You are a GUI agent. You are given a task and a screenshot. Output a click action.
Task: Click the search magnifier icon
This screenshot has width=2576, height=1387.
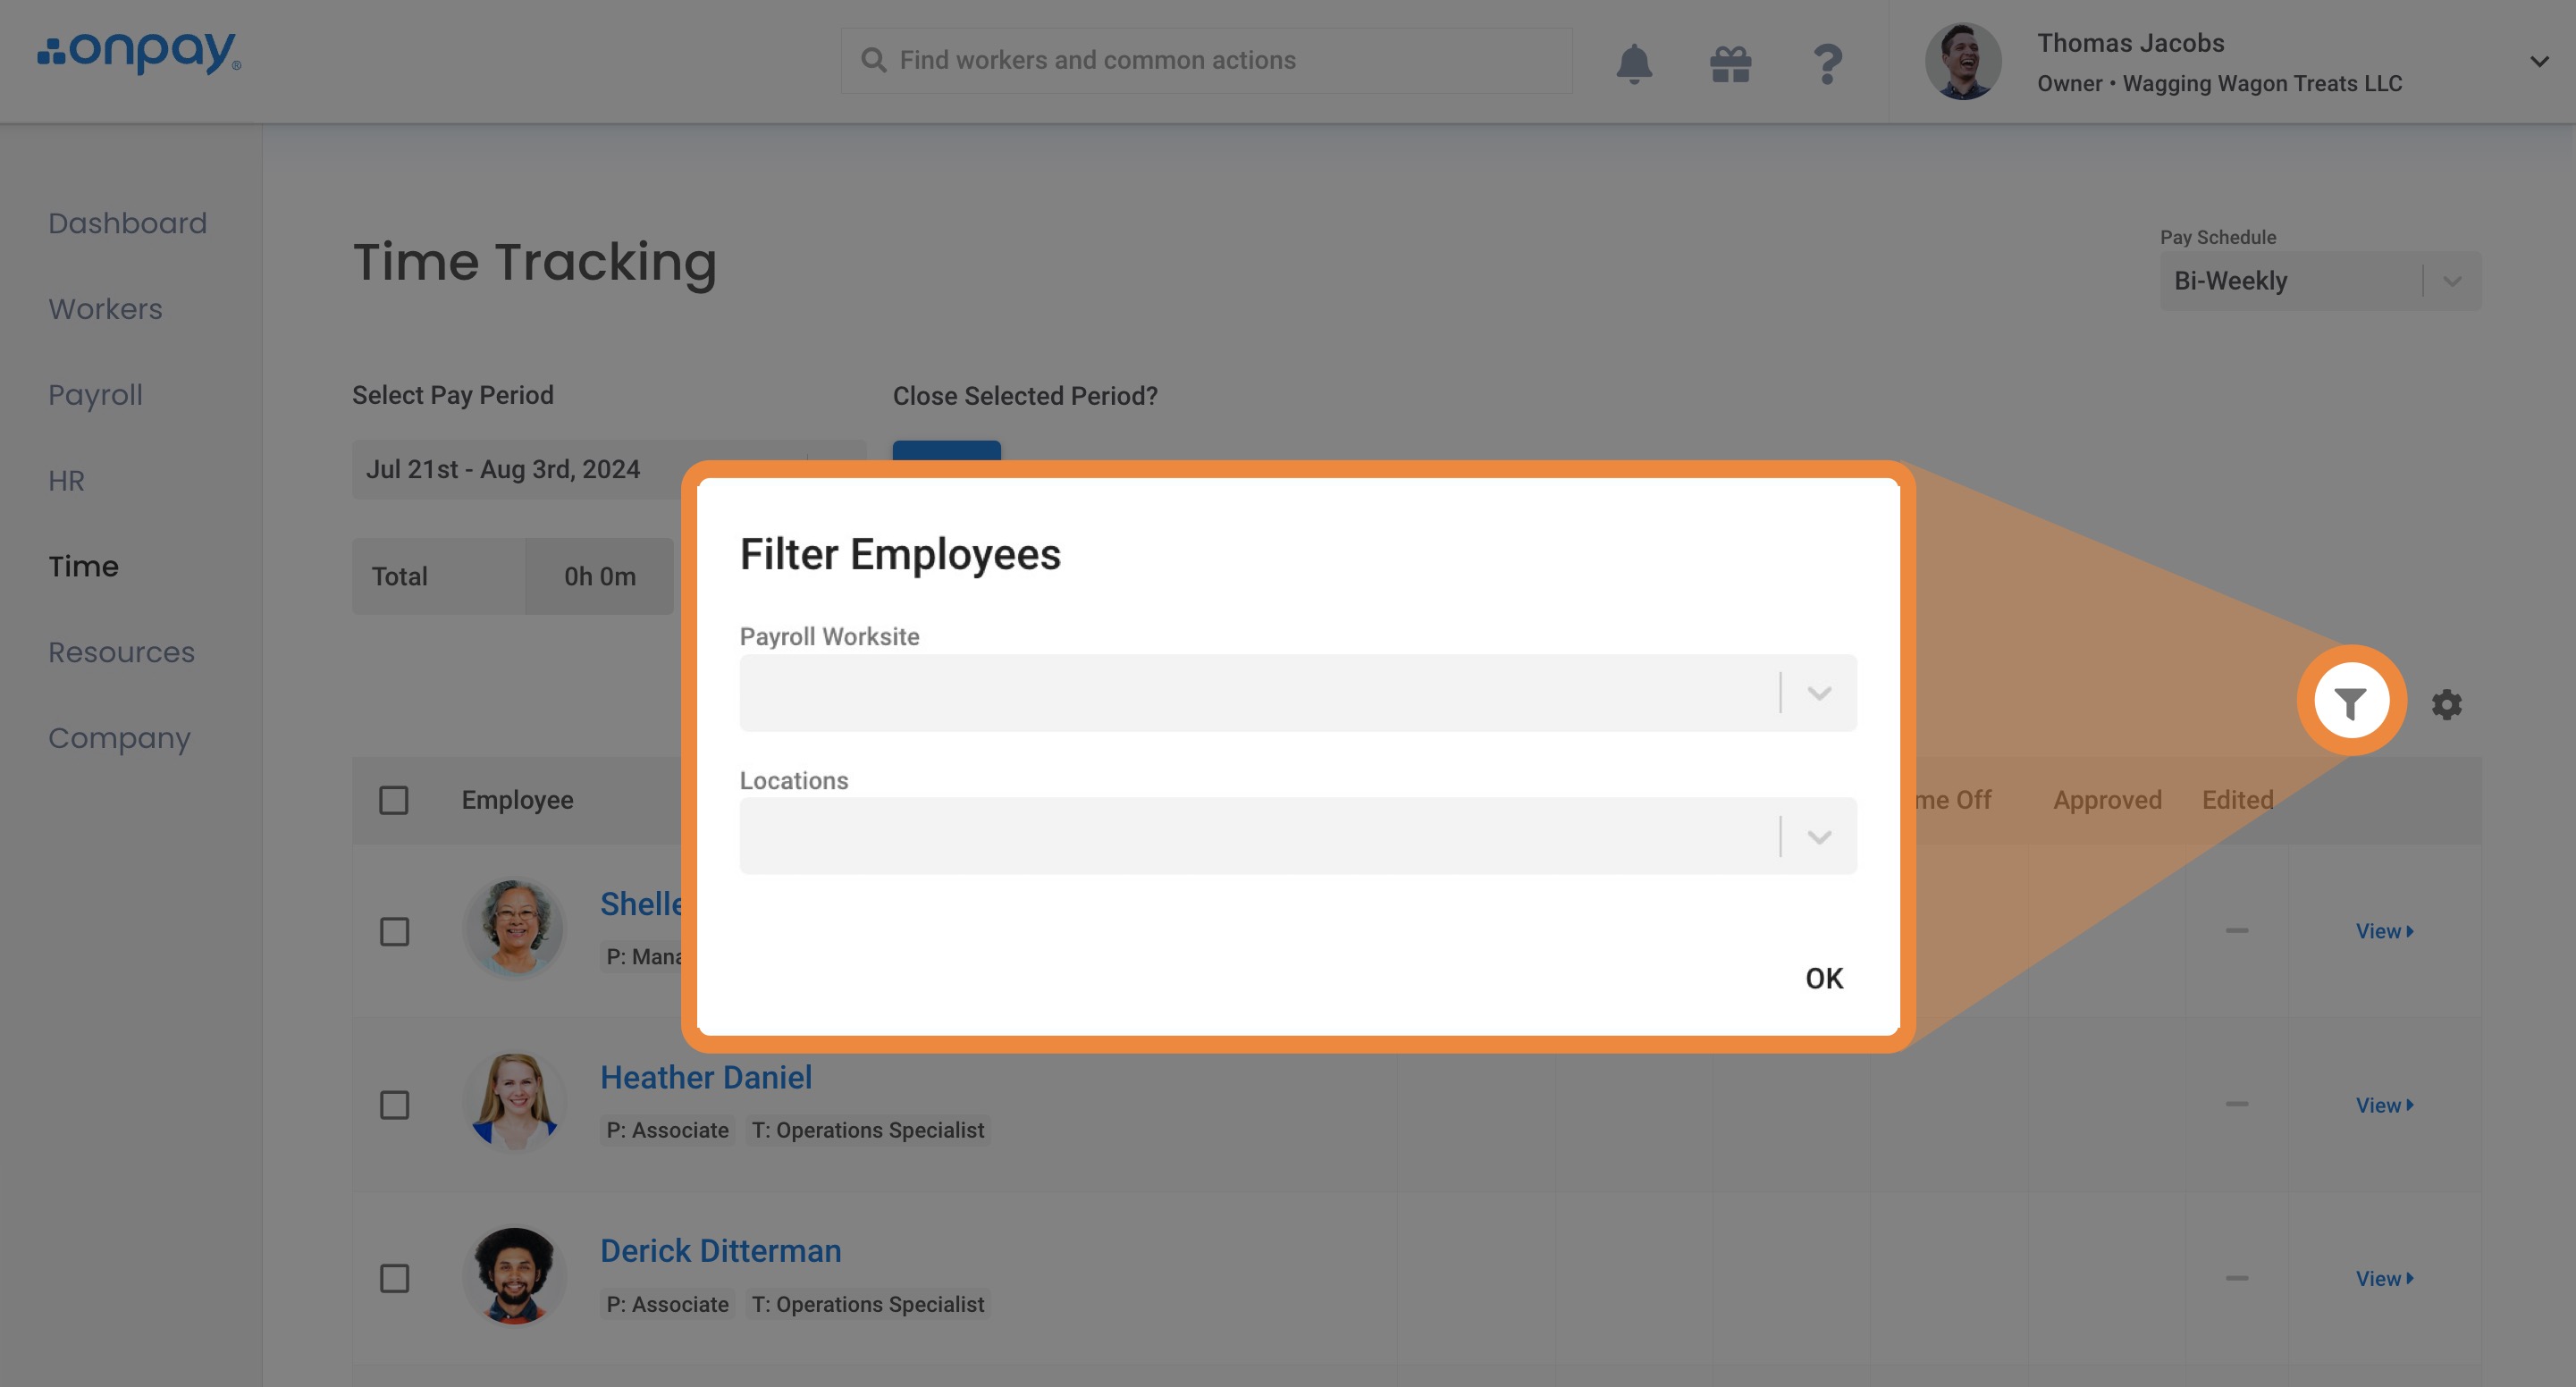tap(873, 60)
